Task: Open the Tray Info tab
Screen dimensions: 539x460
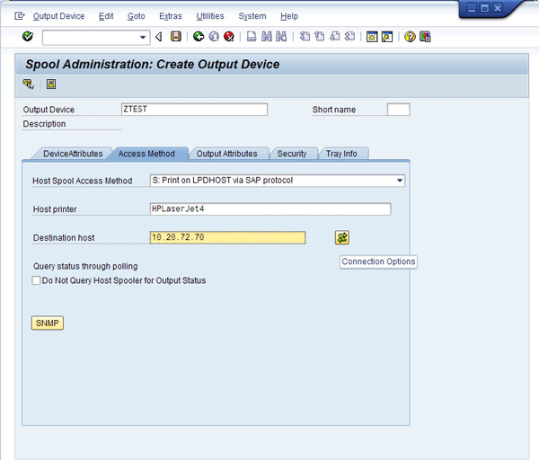Action: pos(340,154)
